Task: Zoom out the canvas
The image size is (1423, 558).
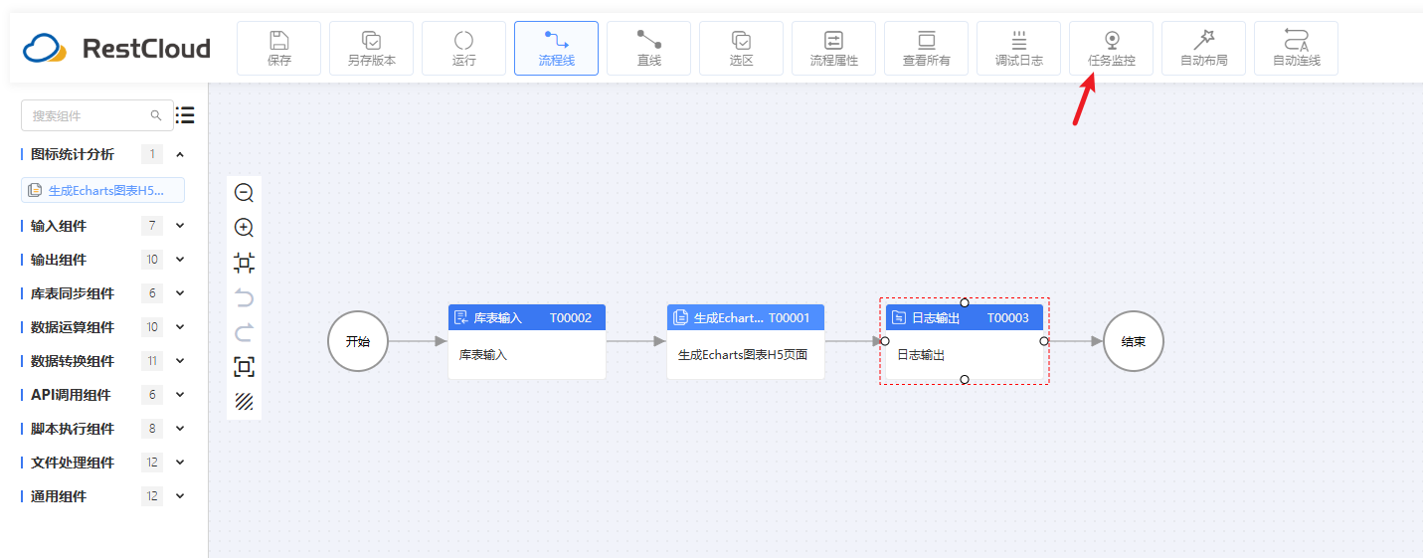Action: tap(244, 193)
